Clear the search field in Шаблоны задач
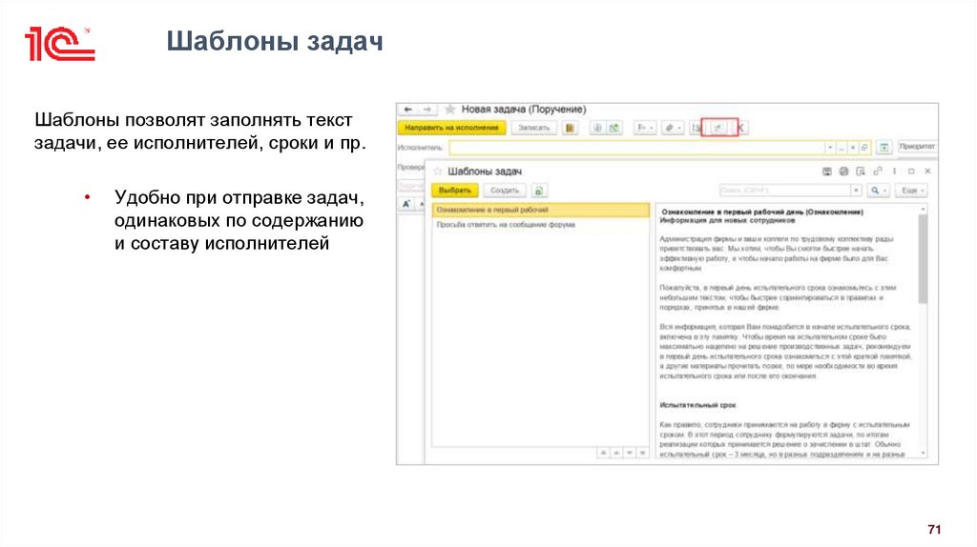 pos(856,190)
